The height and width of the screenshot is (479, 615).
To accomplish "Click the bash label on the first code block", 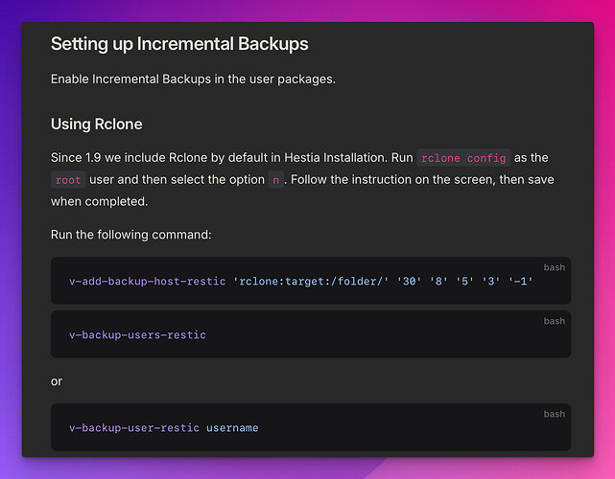I will pos(555,267).
